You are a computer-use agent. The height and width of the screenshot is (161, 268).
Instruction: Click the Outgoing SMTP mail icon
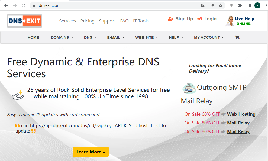tap(189, 89)
